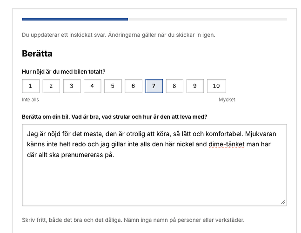Select rating 2 on the scale
The height and width of the screenshot is (233, 301).
tap(51, 86)
